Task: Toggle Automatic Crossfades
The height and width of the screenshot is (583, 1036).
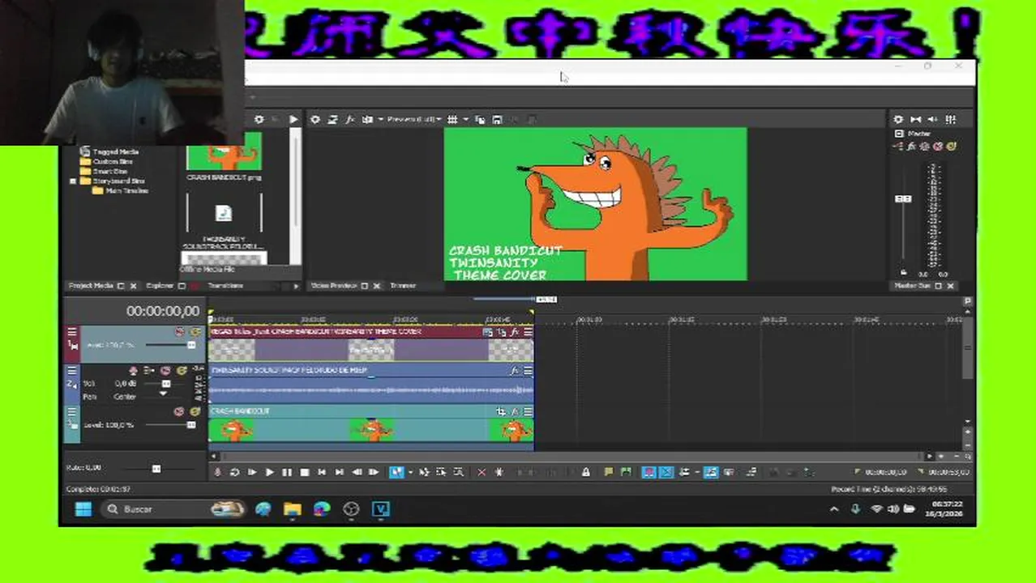Action: pyautogui.click(x=666, y=472)
